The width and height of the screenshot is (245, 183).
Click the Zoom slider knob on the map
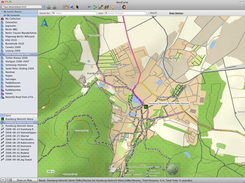point(154,167)
